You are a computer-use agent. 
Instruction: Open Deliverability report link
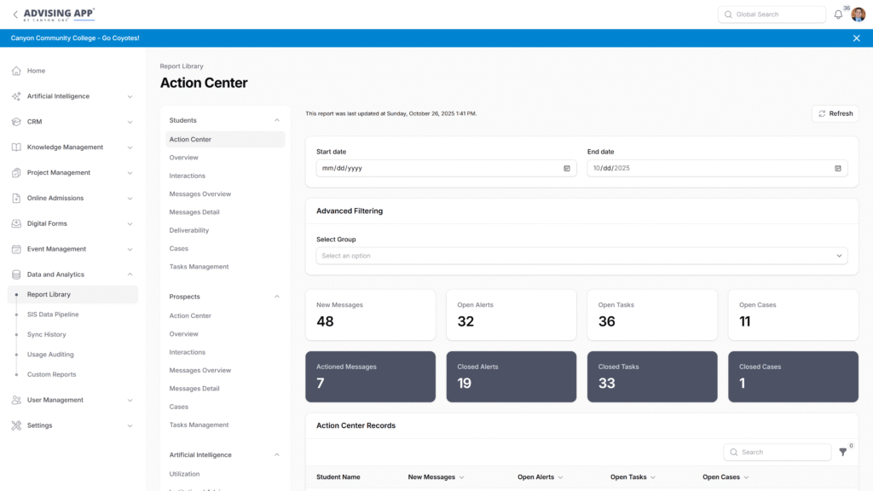point(189,230)
